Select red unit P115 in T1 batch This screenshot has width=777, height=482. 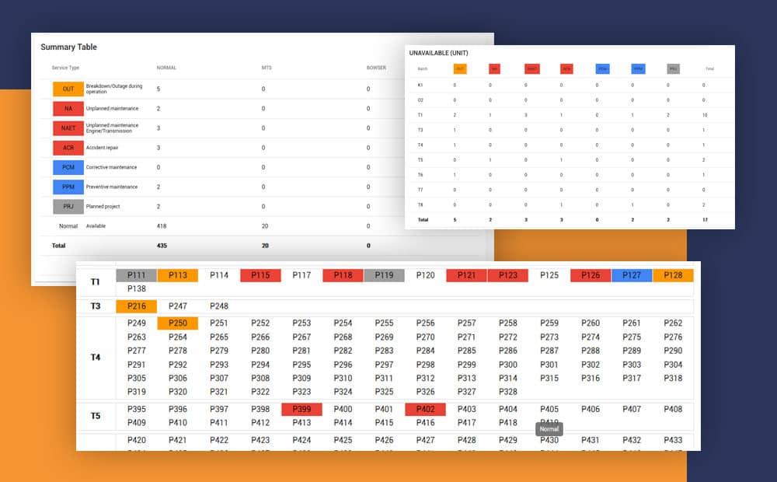tap(260, 275)
